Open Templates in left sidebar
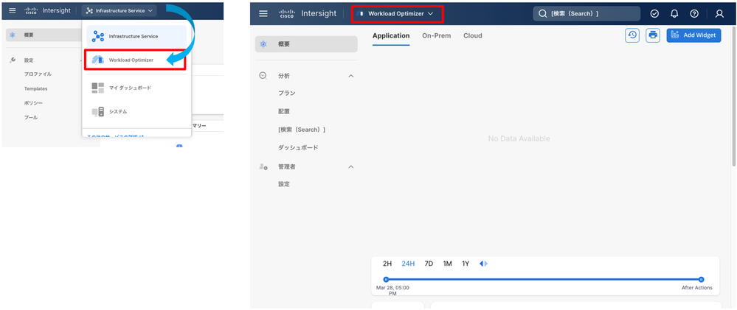 click(35, 88)
